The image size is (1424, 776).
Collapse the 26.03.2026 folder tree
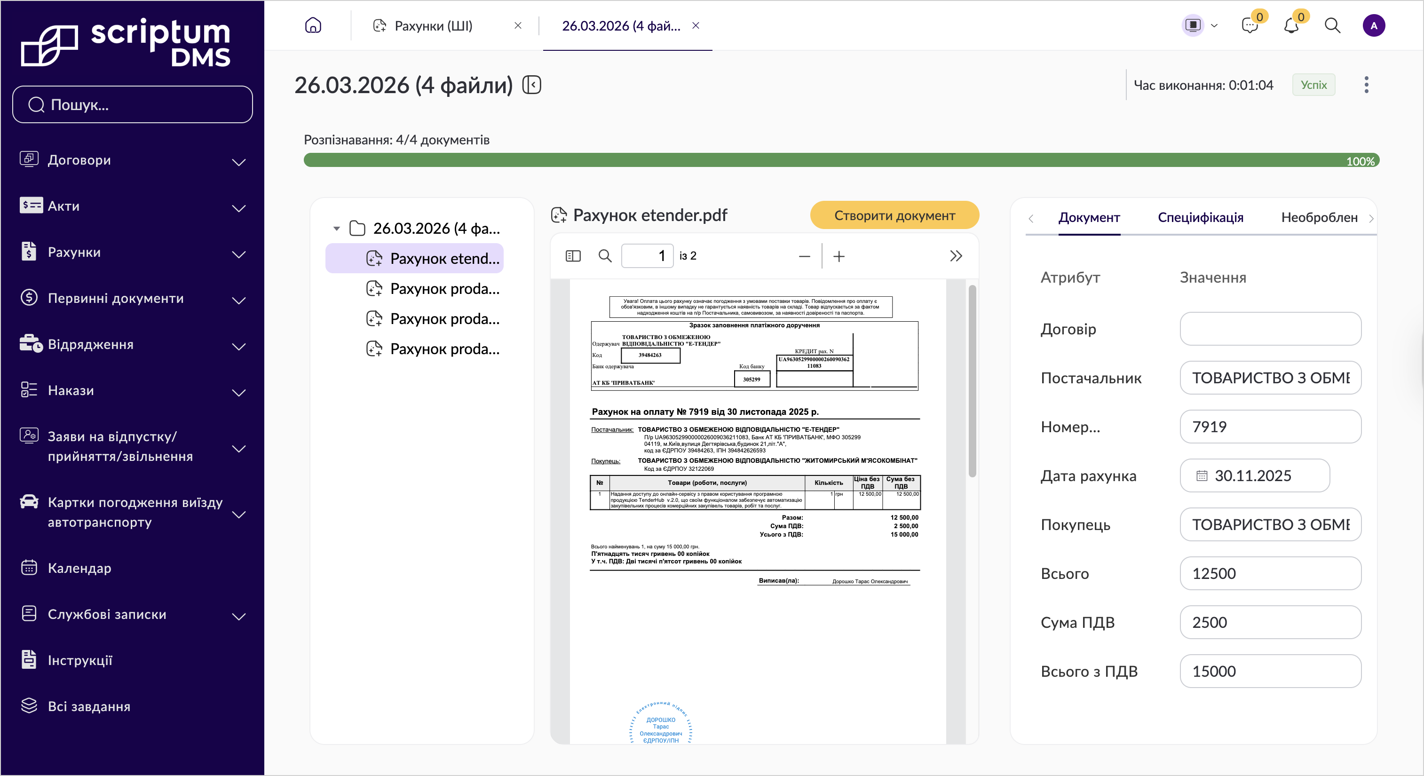(x=337, y=228)
